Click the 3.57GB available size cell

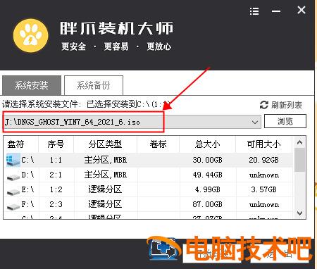point(263,189)
